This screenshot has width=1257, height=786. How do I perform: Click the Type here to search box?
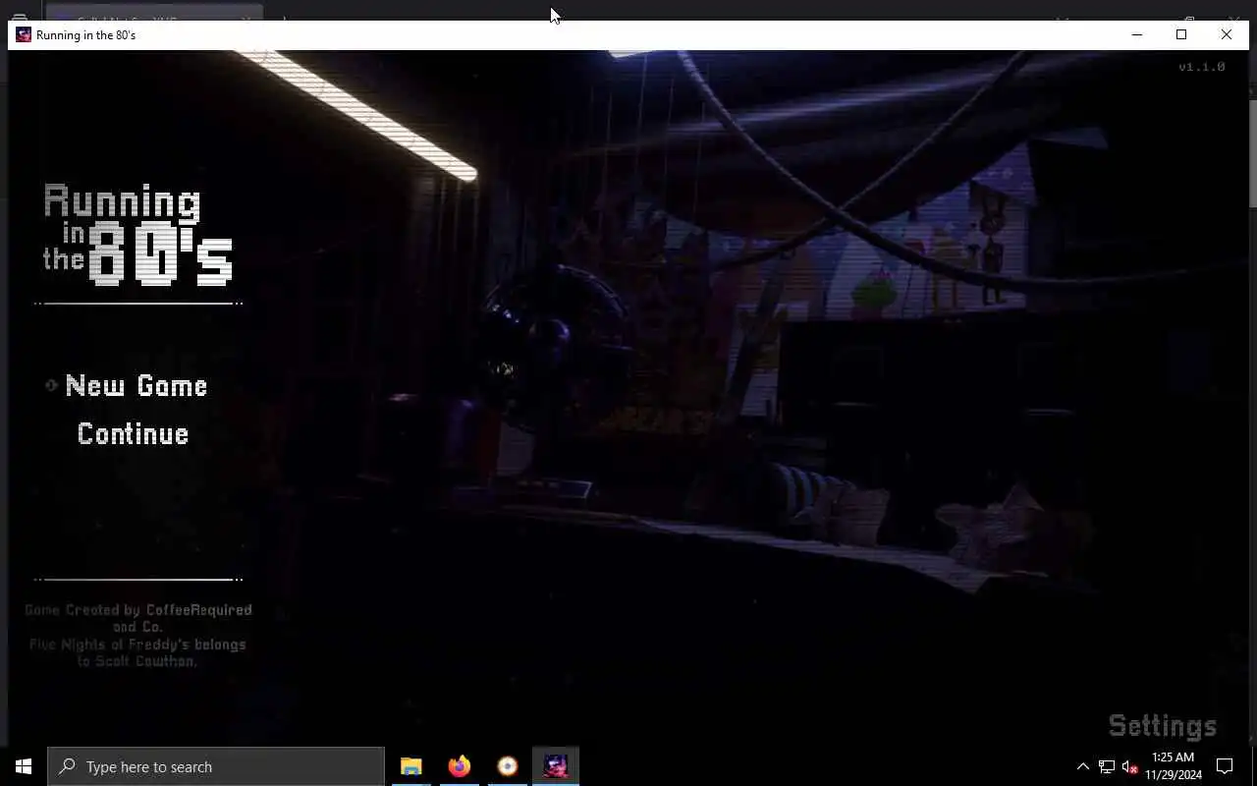pyautogui.click(x=216, y=766)
